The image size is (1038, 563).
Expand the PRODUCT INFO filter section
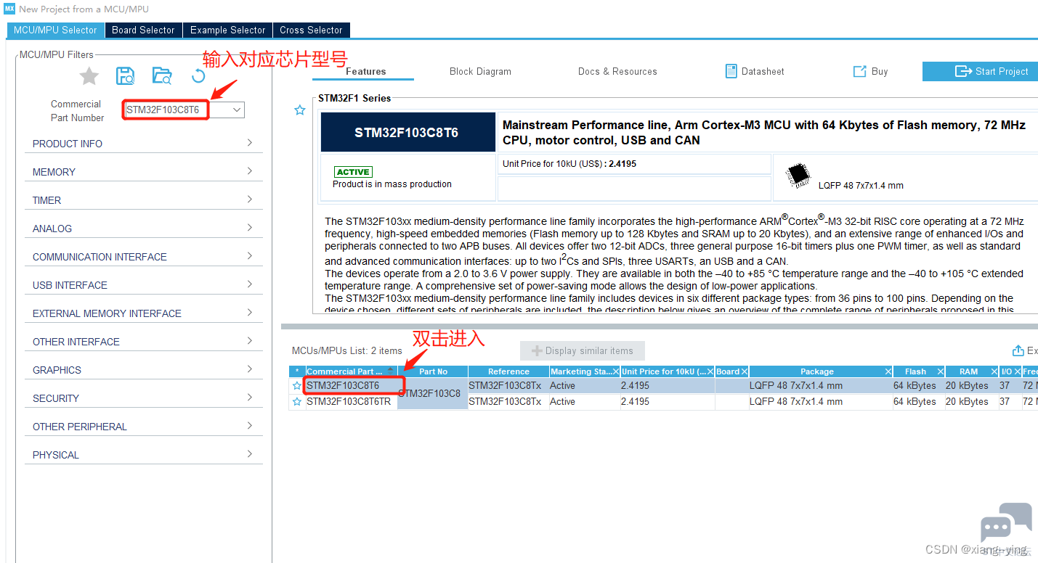tap(143, 144)
